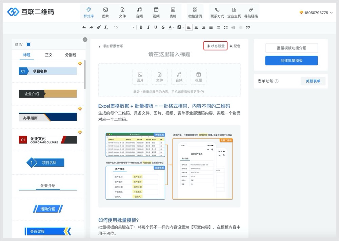This screenshot has height=241, width=339.
Task: Click the batch template illustration image
Action: pos(169,166)
